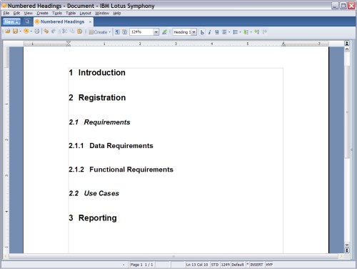Click the New button
Viewport: 357px width, 269px height.
[x=11, y=21]
